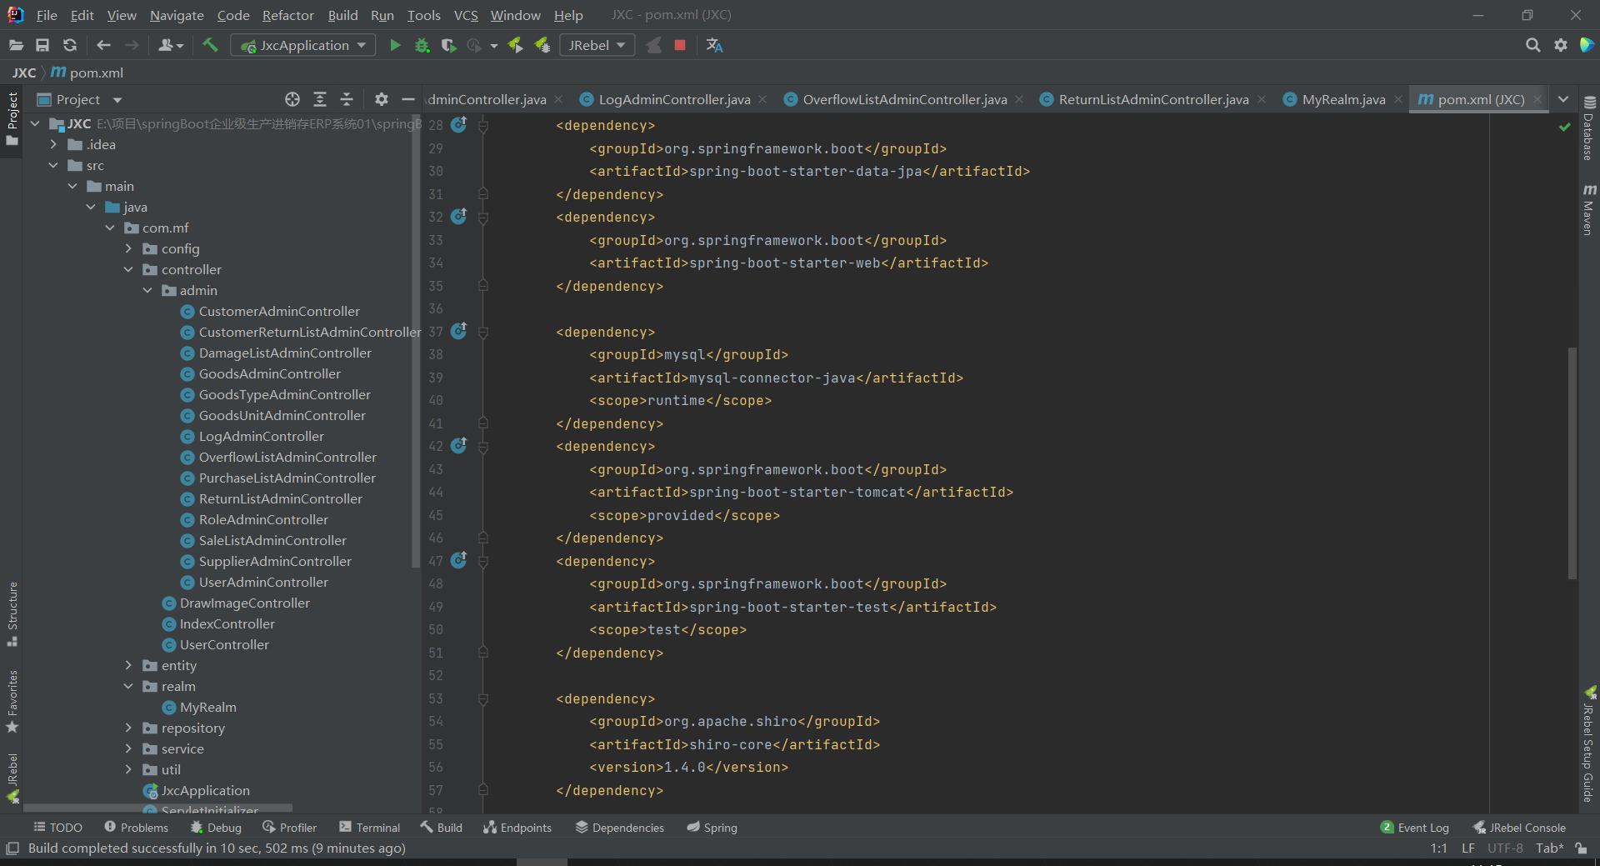Open the translate icon in toolbar
1600x866 pixels.
coord(714,45)
